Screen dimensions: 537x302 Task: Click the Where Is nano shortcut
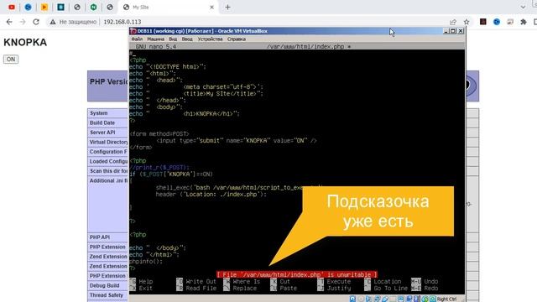242,282
